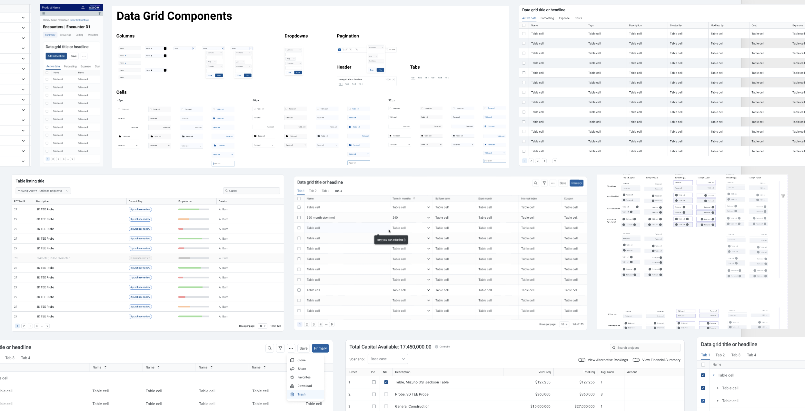The width and height of the screenshot is (805, 411).
Task: Toggle View Financial Summary switch
Action: pos(636,360)
